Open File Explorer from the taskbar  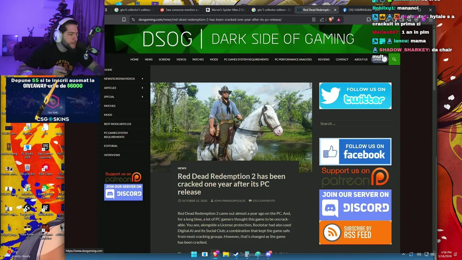[x=226, y=254]
